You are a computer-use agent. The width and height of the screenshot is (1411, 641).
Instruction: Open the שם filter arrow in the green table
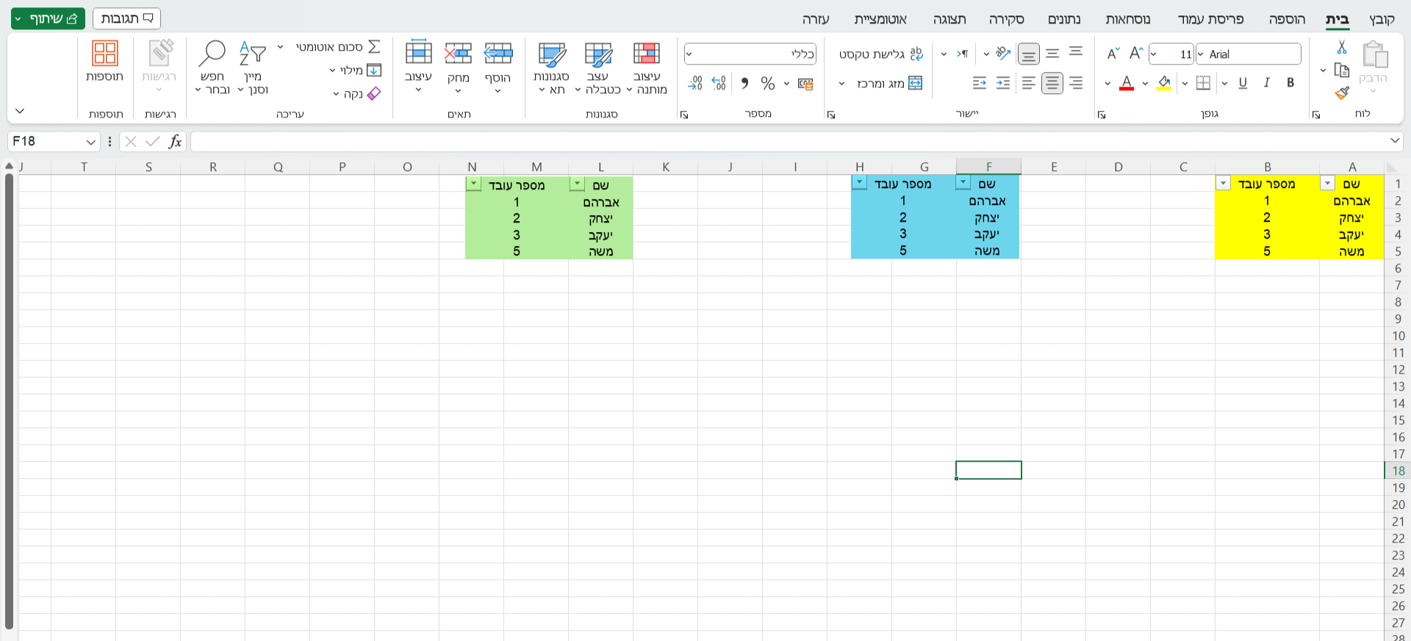point(578,184)
